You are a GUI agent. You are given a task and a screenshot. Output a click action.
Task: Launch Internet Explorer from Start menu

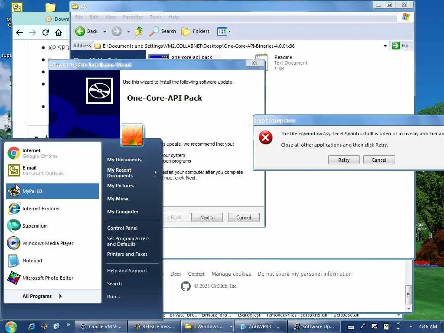pos(52,209)
